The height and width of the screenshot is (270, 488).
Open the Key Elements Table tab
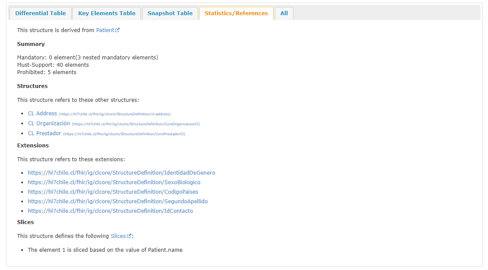click(107, 13)
